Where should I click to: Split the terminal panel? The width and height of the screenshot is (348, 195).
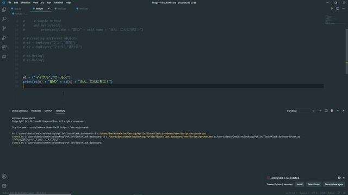pos(326,110)
